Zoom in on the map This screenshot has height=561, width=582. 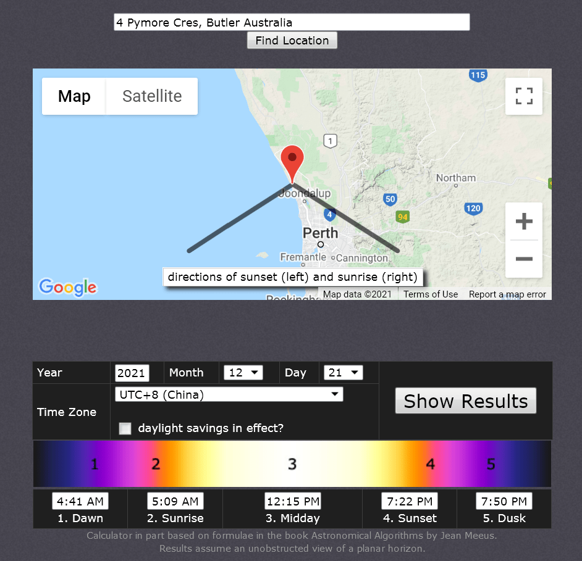tap(523, 222)
